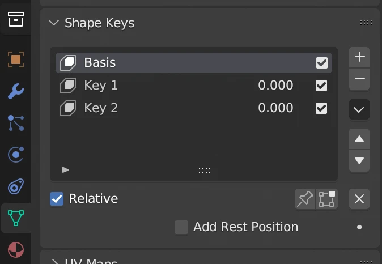Disable the Basis shape key checkbox
This screenshot has height=264, width=382.
pyautogui.click(x=321, y=63)
